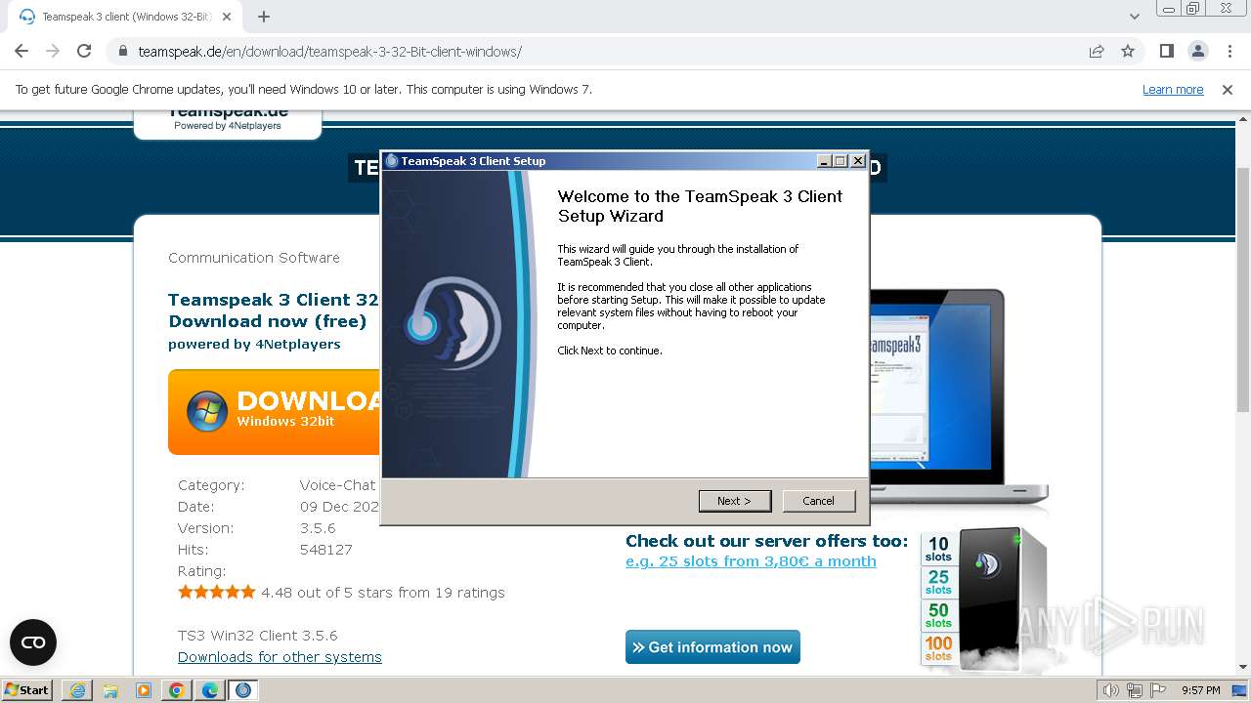1251x703 pixels.
Task: Select TeamSpeak setup taskbar item
Action: click(243, 690)
